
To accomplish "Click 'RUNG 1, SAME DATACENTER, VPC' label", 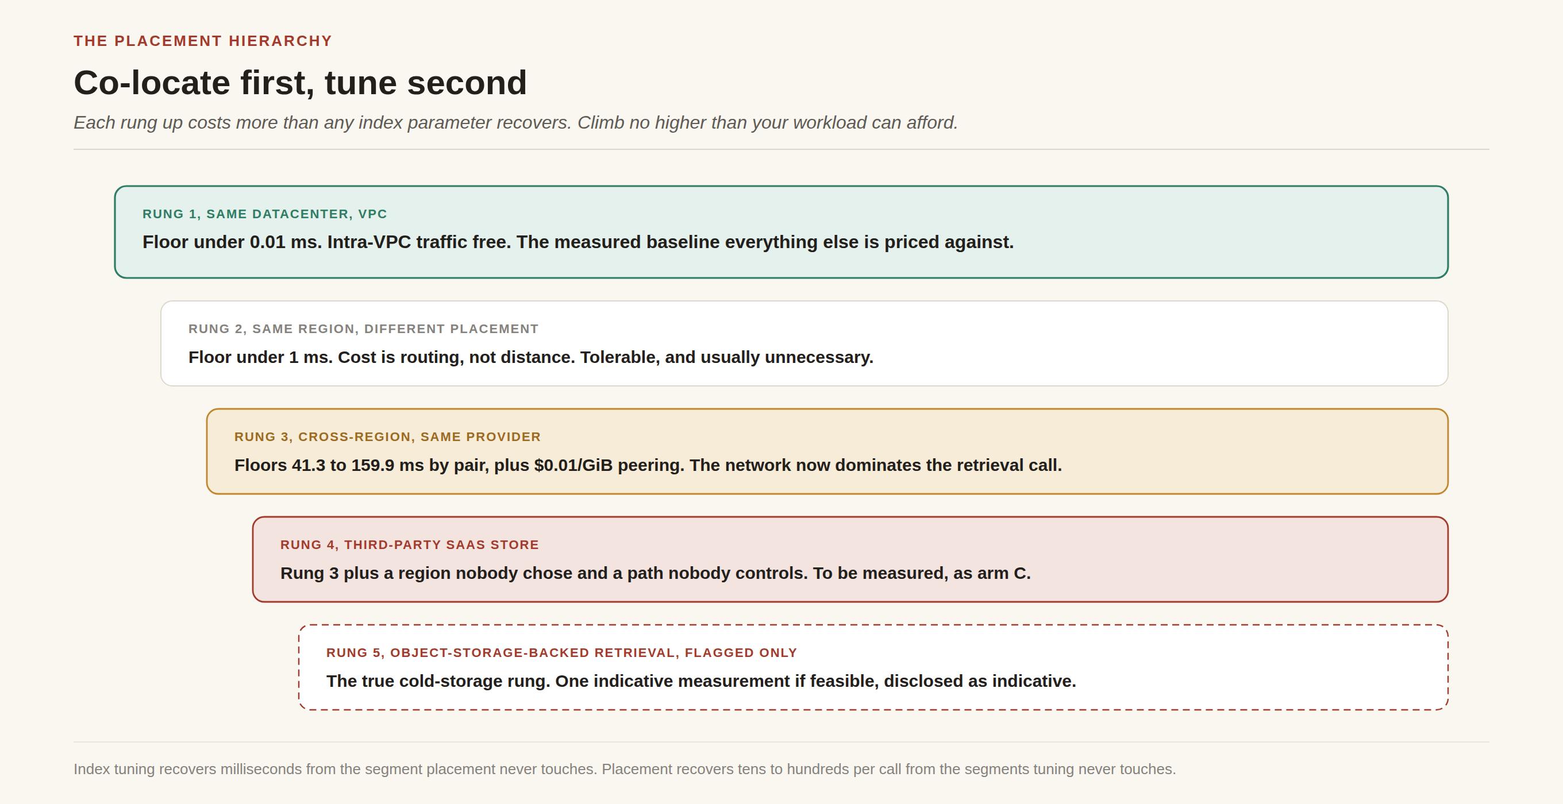I will click(x=264, y=214).
